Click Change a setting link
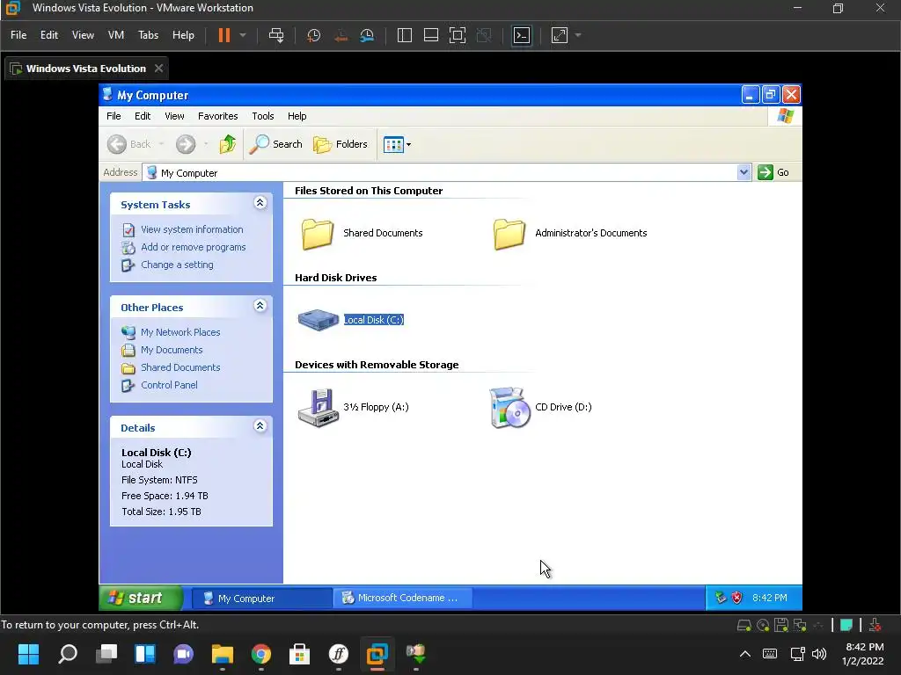This screenshot has width=901, height=675. tap(177, 265)
